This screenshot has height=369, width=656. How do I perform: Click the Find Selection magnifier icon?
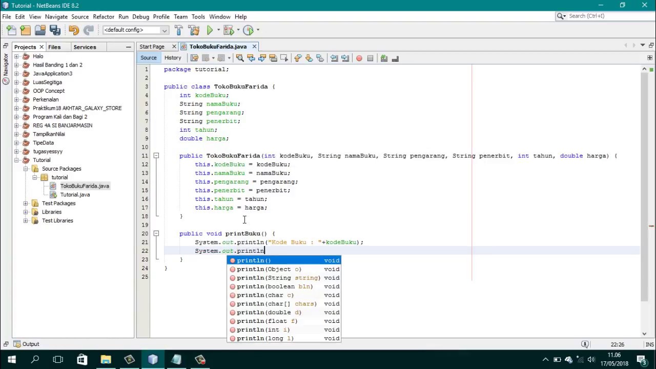240,58
